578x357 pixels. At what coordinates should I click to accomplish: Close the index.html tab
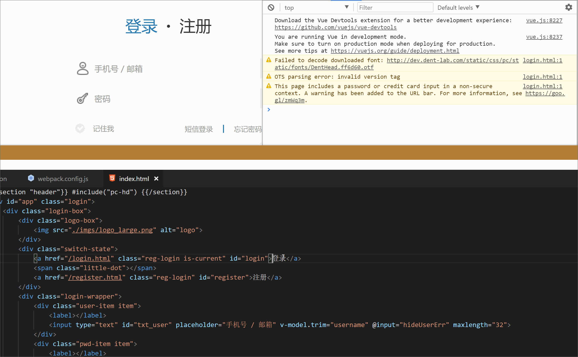(x=156, y=178)
